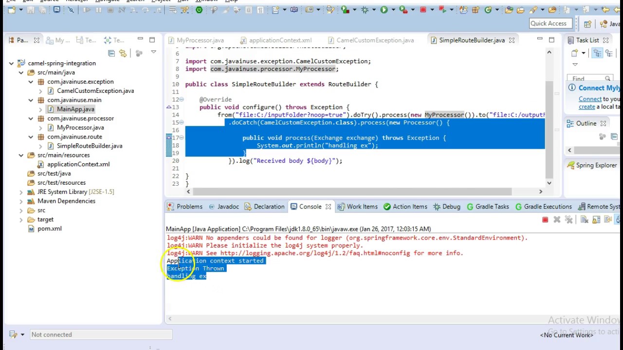The height and width of the screenshot is (350, 623).
Task: Close the SimpleRouteBuilder.java tab
Action: click(512, 40)
